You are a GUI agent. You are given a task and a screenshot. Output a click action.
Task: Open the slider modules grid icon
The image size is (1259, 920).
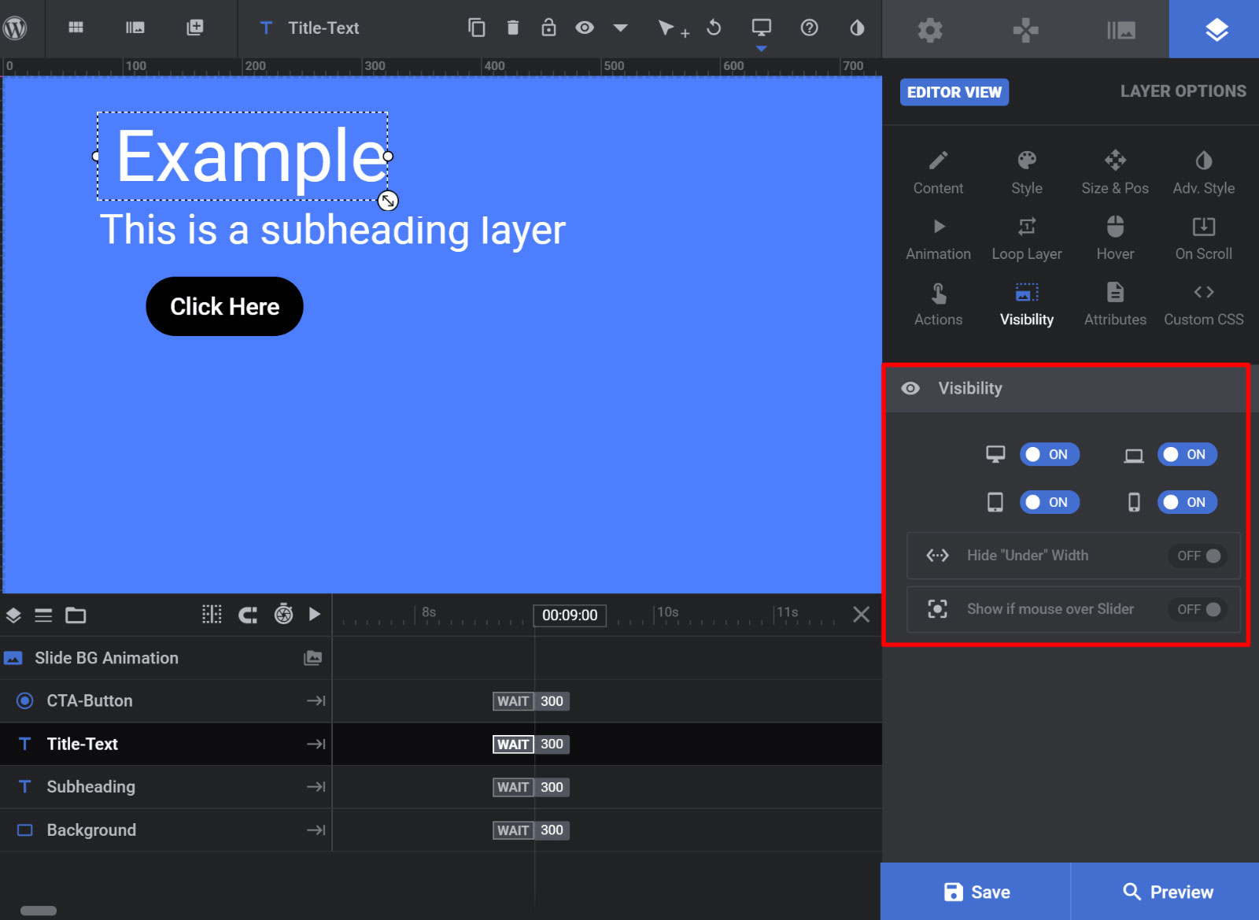[76, 28]
